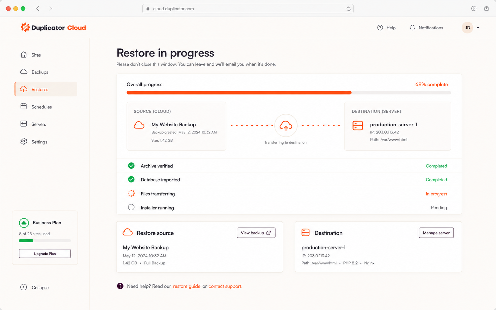The width and height of the screenshot is (496, 310).
Task: Click the Installer running row label
Action: tap(157, 208)
